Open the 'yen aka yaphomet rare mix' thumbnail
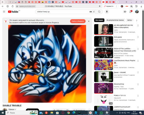This screenshot has width=144, height=115. 104,29
